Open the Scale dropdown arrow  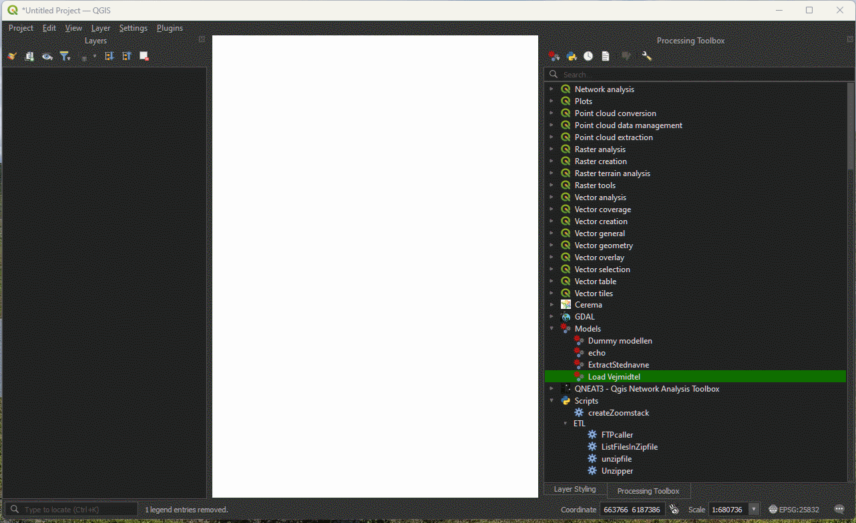[754, 510]
